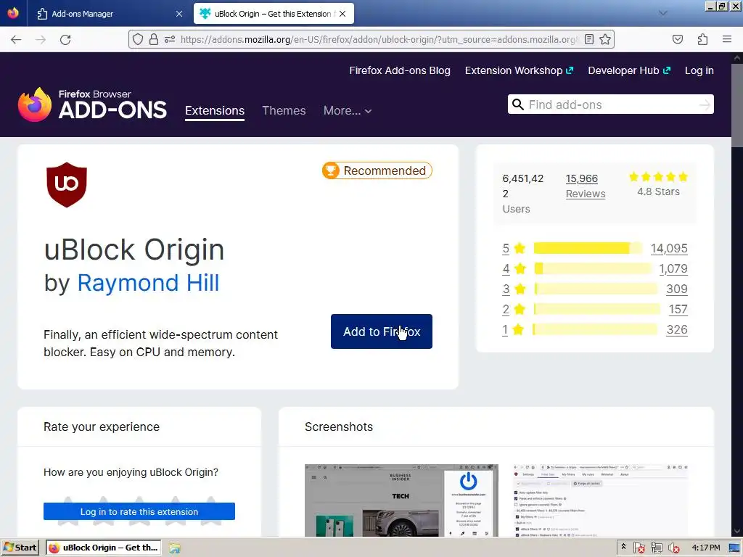Close the uBlock Origin tab
This screenshot has height=557, width=743.
point(342,14)
